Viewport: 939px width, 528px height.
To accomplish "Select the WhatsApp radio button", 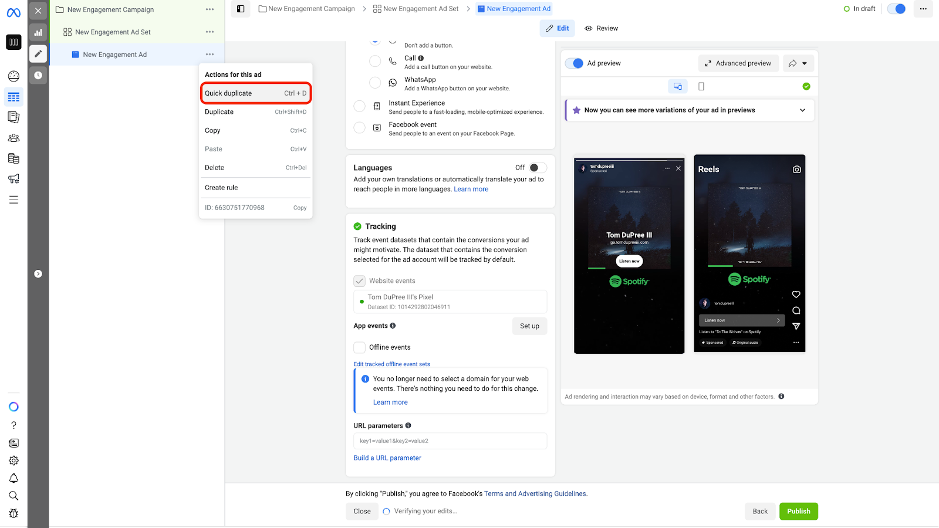I will click(375, 83).
